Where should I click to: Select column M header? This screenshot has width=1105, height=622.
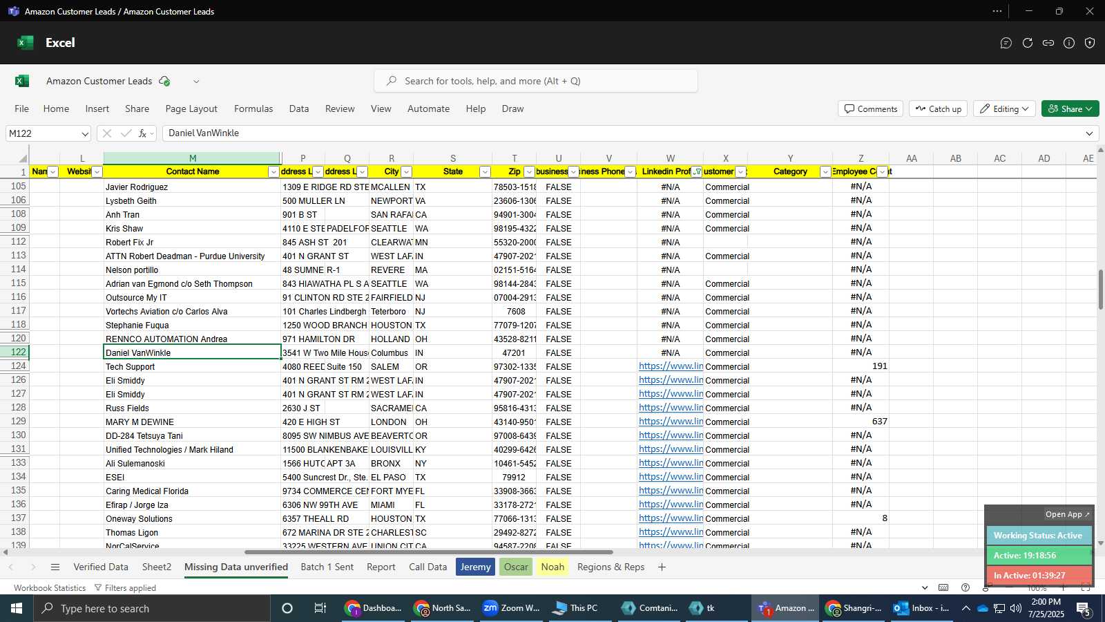(192, 158)
